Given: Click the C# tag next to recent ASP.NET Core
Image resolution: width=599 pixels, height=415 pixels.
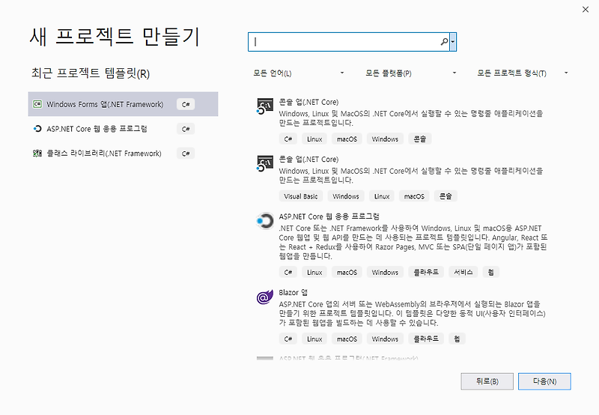Looking at the screenshot, I should [x=186, y=129].
